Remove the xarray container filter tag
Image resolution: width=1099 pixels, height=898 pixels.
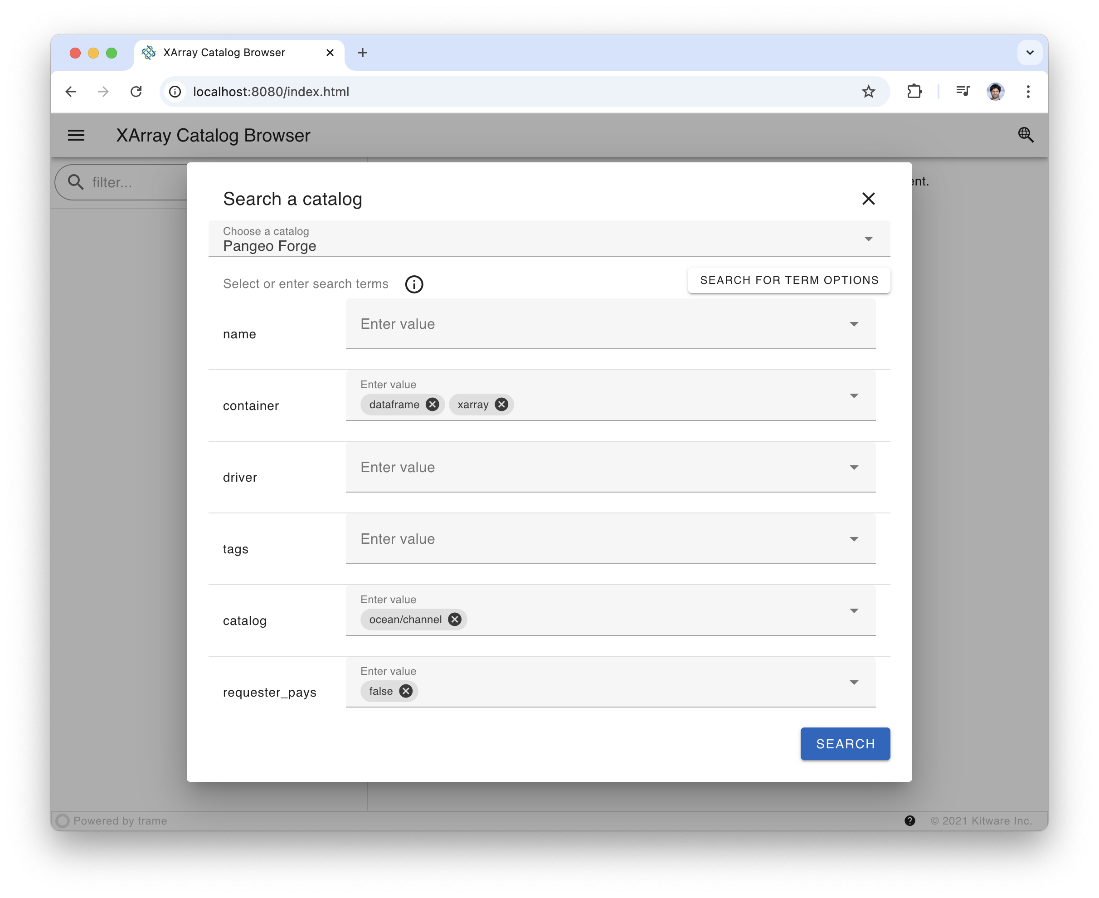[501, 405]
